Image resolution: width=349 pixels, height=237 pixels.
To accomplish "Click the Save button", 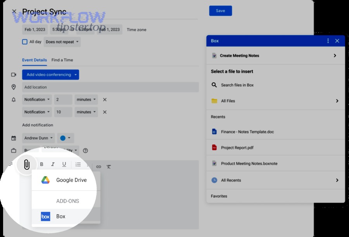I will 220,11.
